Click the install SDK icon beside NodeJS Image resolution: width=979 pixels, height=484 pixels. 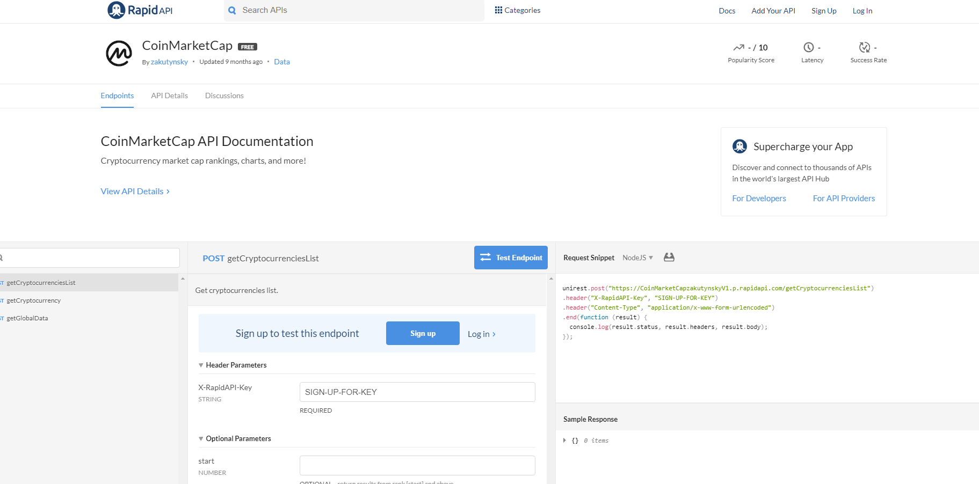coord(669,257)
